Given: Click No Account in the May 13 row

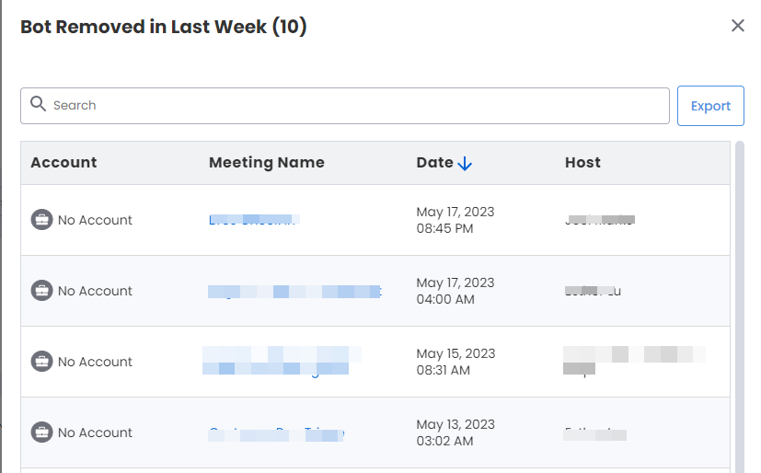Looking at the screenshot, I should click(x=95, y=433).
